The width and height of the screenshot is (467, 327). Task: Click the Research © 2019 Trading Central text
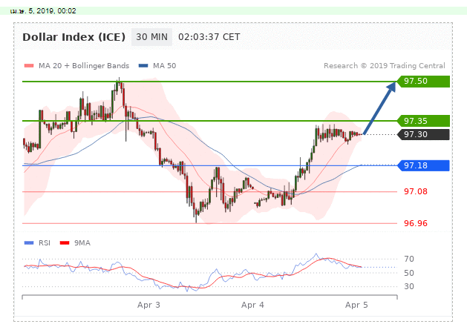[x=385, y=66]
